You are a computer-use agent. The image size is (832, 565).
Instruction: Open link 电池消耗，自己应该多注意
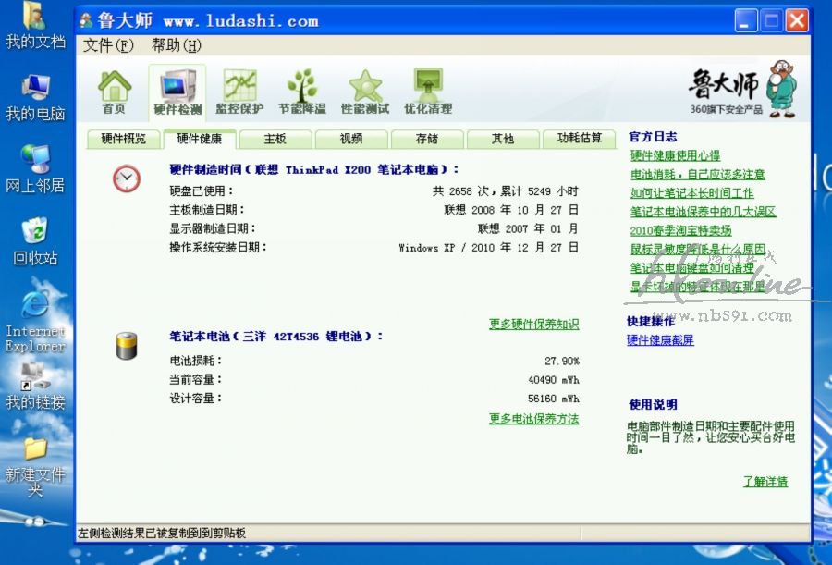tap(698, 174)
